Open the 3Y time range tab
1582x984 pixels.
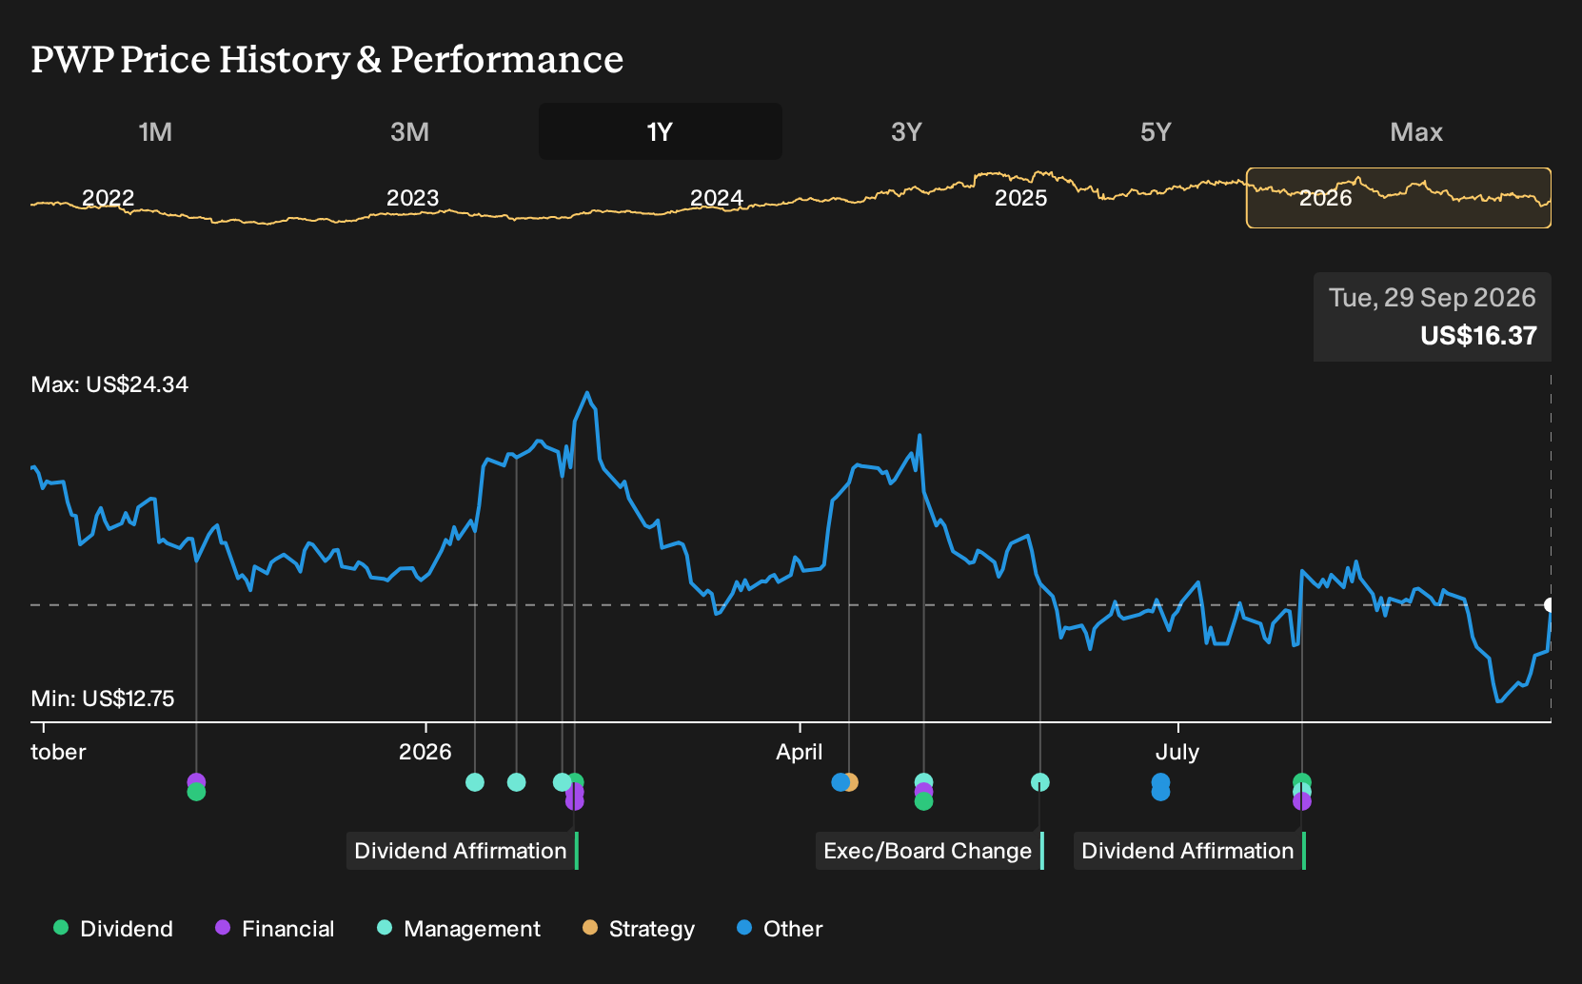[906, 131]
